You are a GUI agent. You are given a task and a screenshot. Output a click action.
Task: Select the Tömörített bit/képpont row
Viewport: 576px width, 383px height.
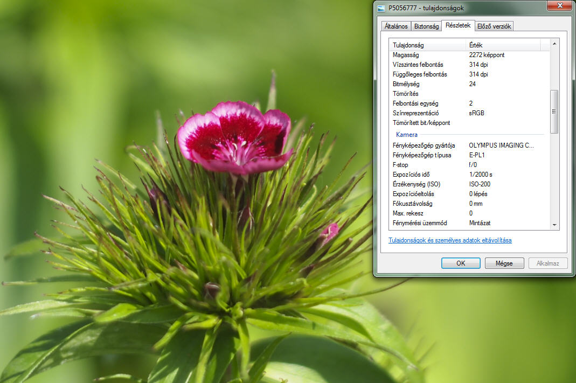[x=470, y=123]
